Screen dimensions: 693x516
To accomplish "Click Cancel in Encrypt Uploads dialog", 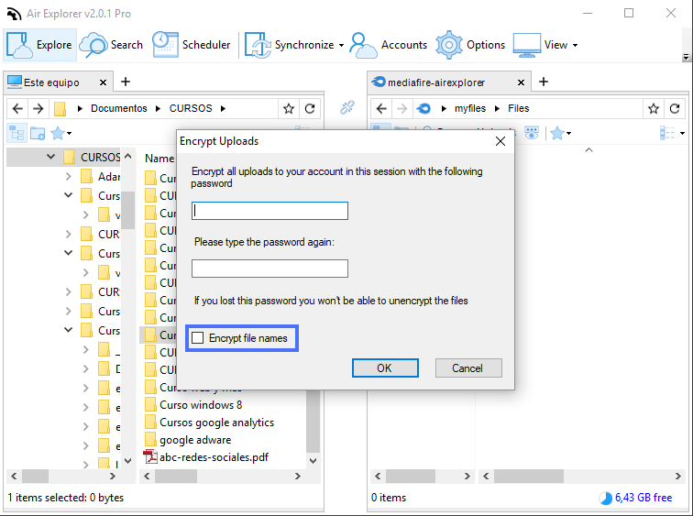I will (468, 368).
